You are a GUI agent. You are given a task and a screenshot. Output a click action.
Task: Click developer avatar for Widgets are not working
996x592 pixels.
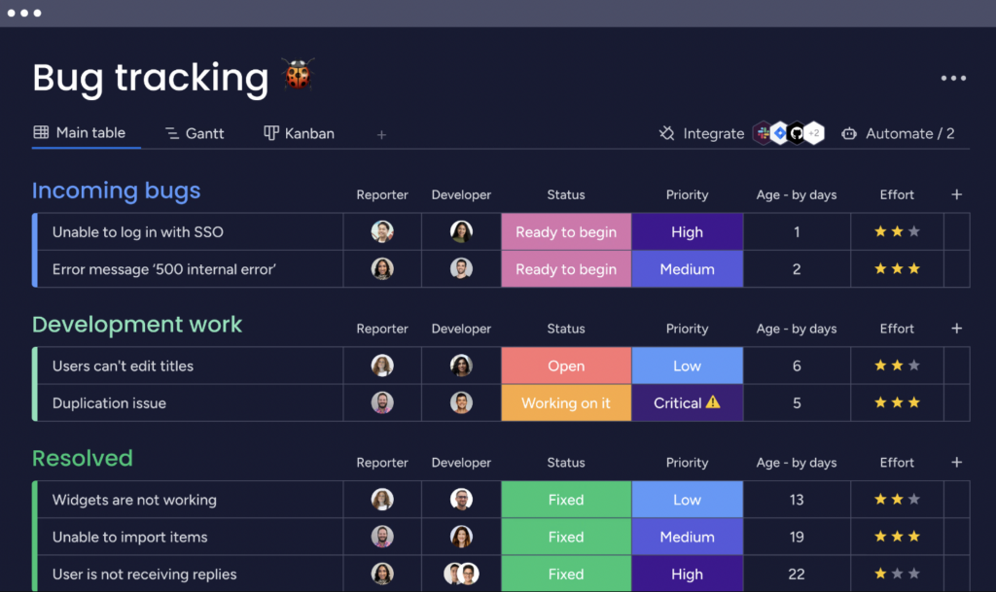(461, 500)
